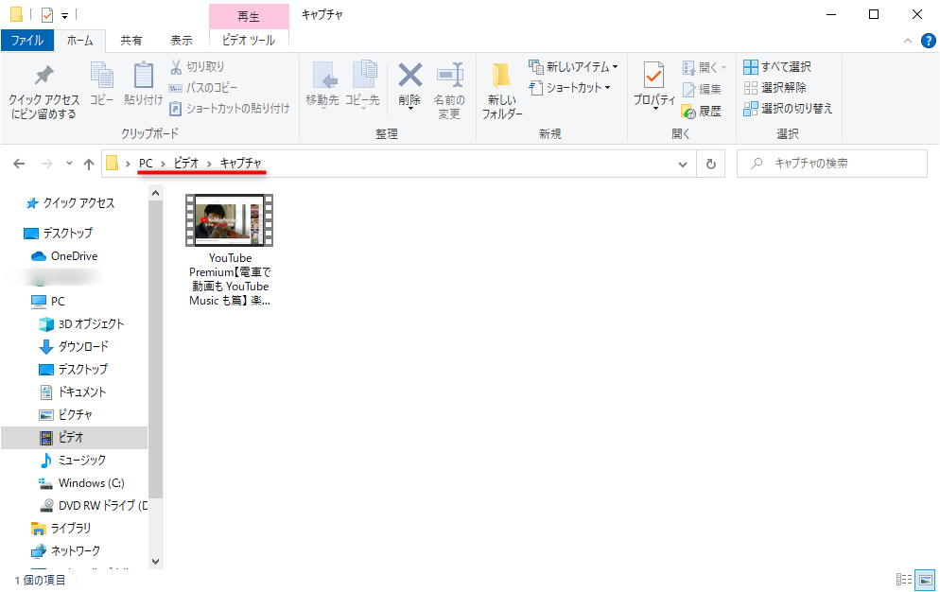Click properties checkmark icon in title bar
Viewport: 940px width, 592px height.
click(47, 14)
